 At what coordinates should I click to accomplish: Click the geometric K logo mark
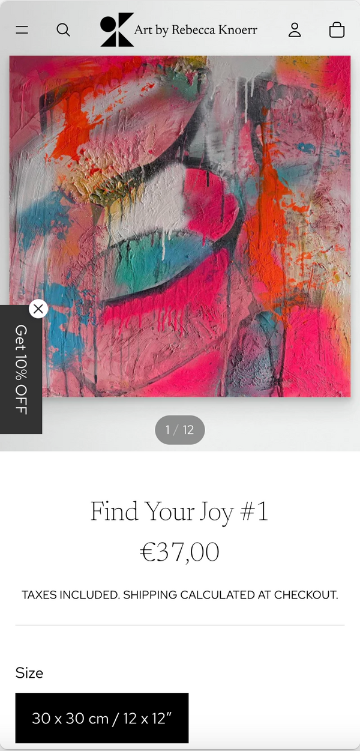pyautogui.click(x=116, y=29)
